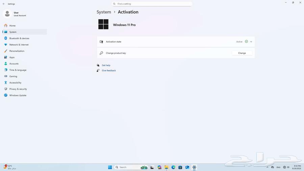The width and height of the screenshot is (304, 171).
Task: Open Microsoft Store from taskbar
Action: point(180,167)
